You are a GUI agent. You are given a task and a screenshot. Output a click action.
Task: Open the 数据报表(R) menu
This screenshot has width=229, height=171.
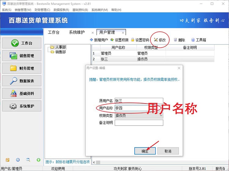tap(61, 10)
